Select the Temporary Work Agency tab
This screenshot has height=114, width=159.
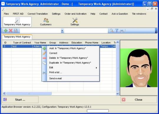point(17,37)
